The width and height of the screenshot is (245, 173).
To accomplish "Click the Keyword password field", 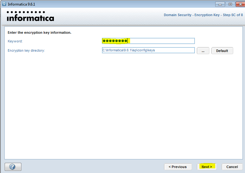I will [x=148, y=41].
